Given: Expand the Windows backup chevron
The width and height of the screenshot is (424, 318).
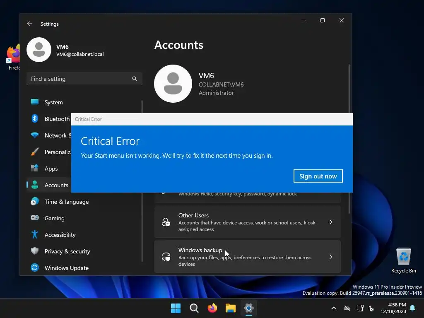Looking at the screenshot, I should click(331, 257).
